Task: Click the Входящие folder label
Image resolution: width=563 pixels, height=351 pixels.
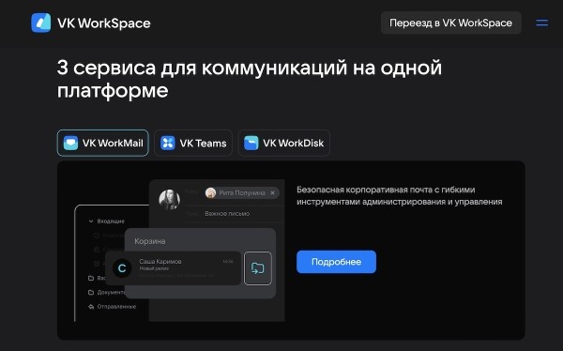Action: click(x=111, y=221)
